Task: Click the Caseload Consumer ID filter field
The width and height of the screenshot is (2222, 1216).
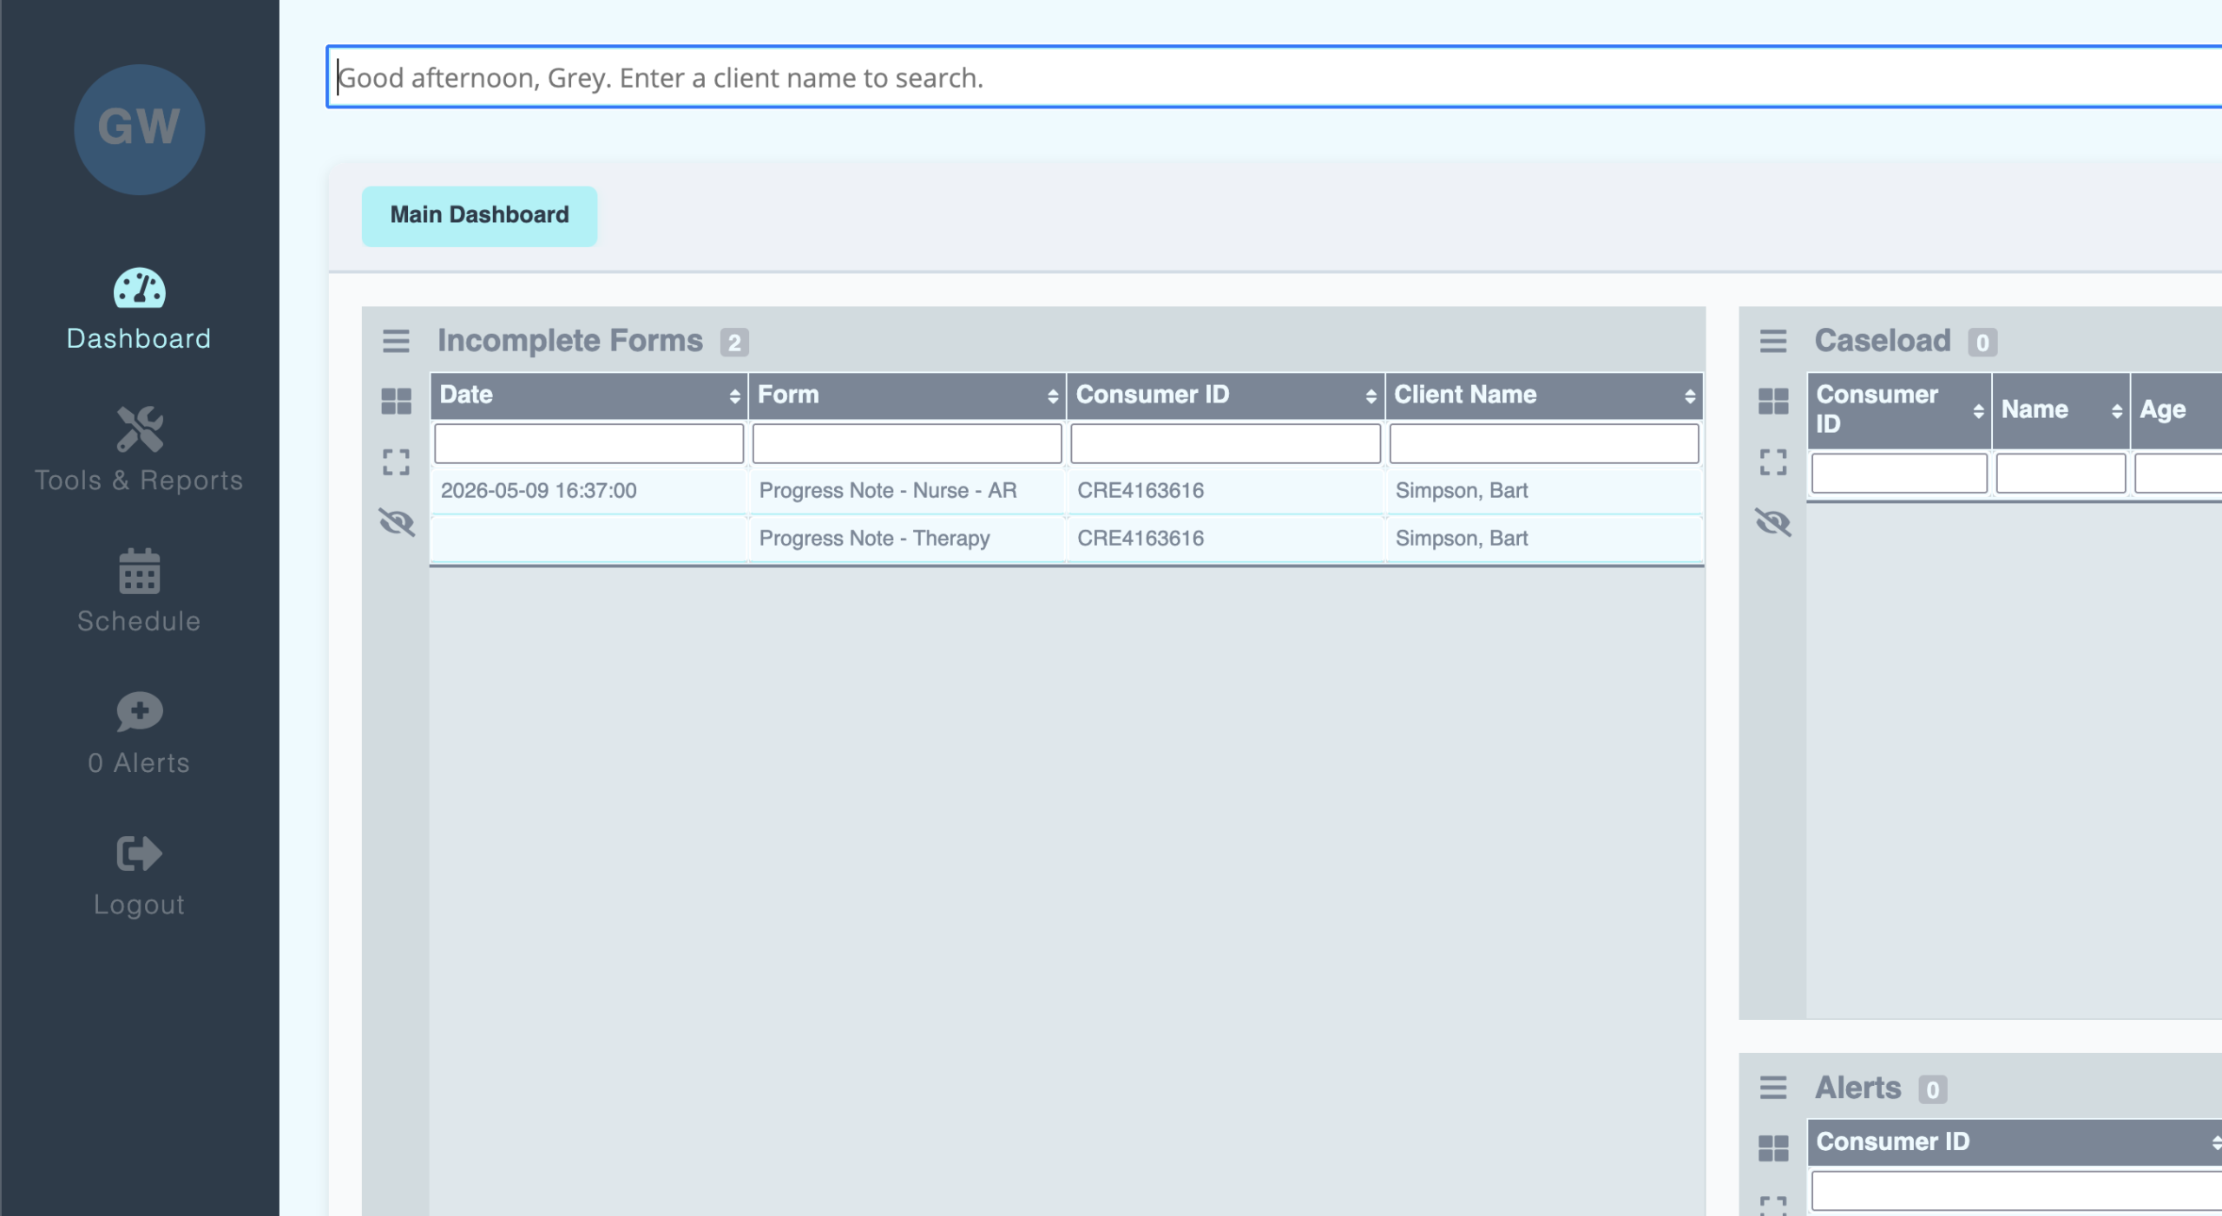Action: tap(1899, 474)
